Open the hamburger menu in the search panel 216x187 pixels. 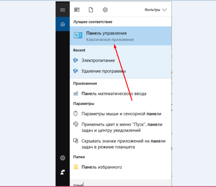pyautogui.click(x=63, y=10)
